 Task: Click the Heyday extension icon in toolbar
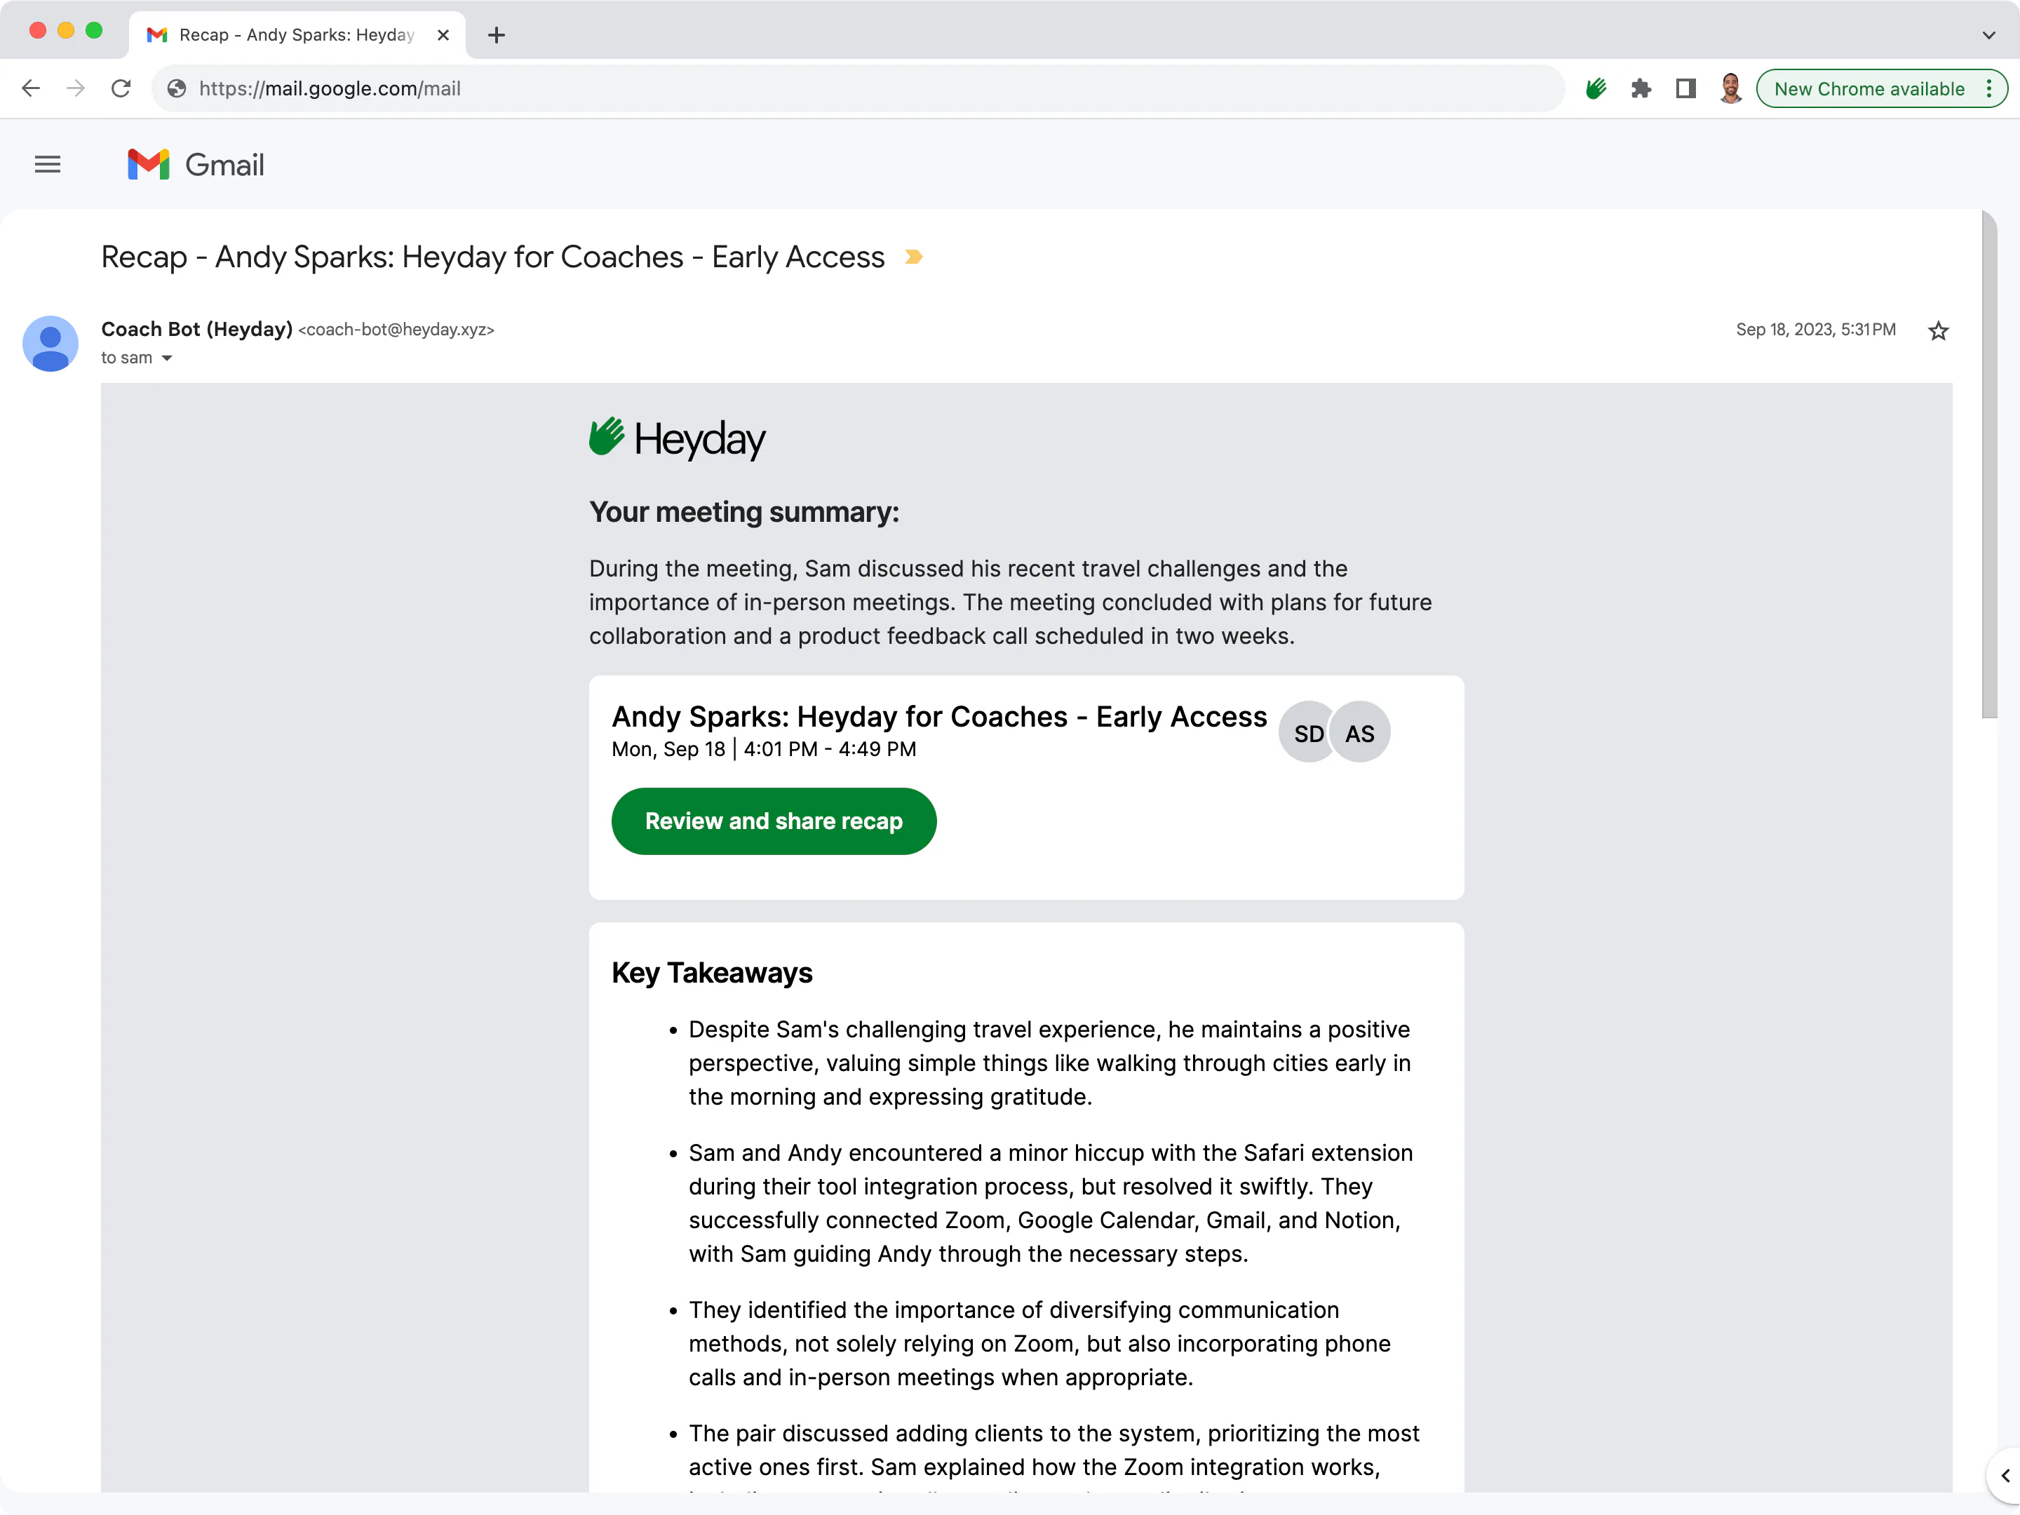coord(1596,88)
